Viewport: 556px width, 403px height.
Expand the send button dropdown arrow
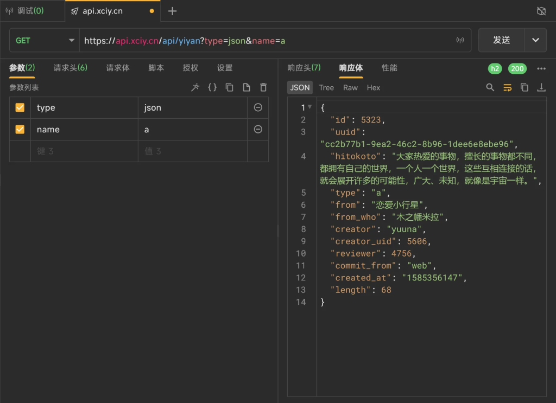535,40
